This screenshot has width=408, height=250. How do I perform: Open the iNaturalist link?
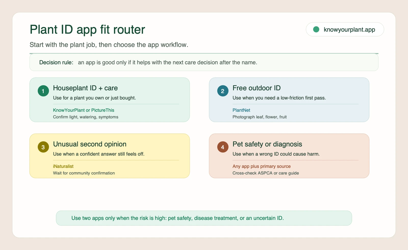click(63, 166)
